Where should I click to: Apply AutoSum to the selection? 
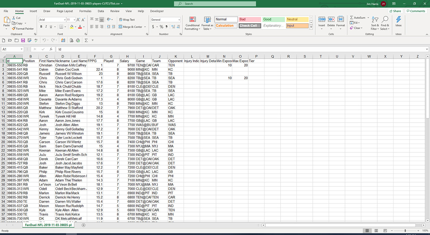coord(358,17)
